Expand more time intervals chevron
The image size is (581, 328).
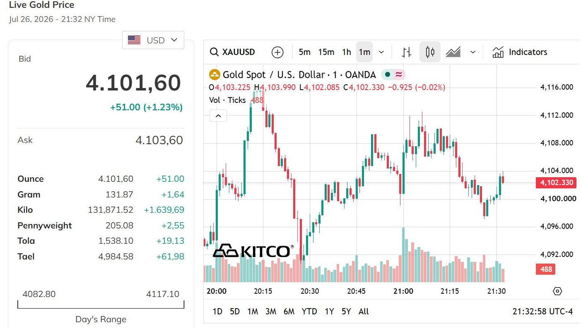381,52
